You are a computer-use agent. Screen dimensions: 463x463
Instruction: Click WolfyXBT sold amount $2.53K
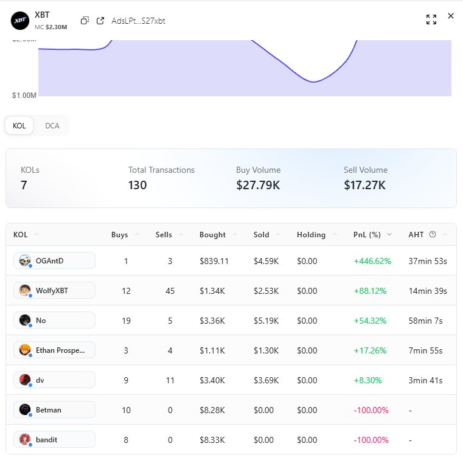(266, 291)
